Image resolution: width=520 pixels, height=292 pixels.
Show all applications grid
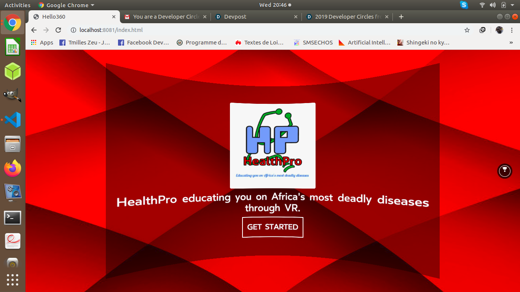(13, 279)
